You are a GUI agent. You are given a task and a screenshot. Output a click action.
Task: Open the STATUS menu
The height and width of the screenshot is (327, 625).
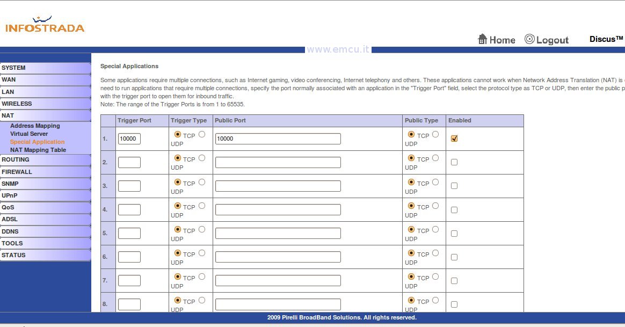46,255
